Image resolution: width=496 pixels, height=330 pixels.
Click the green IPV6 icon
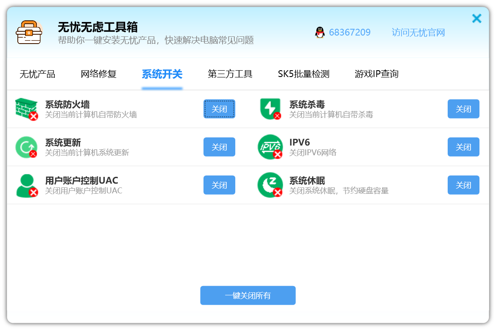click(270, 147)
